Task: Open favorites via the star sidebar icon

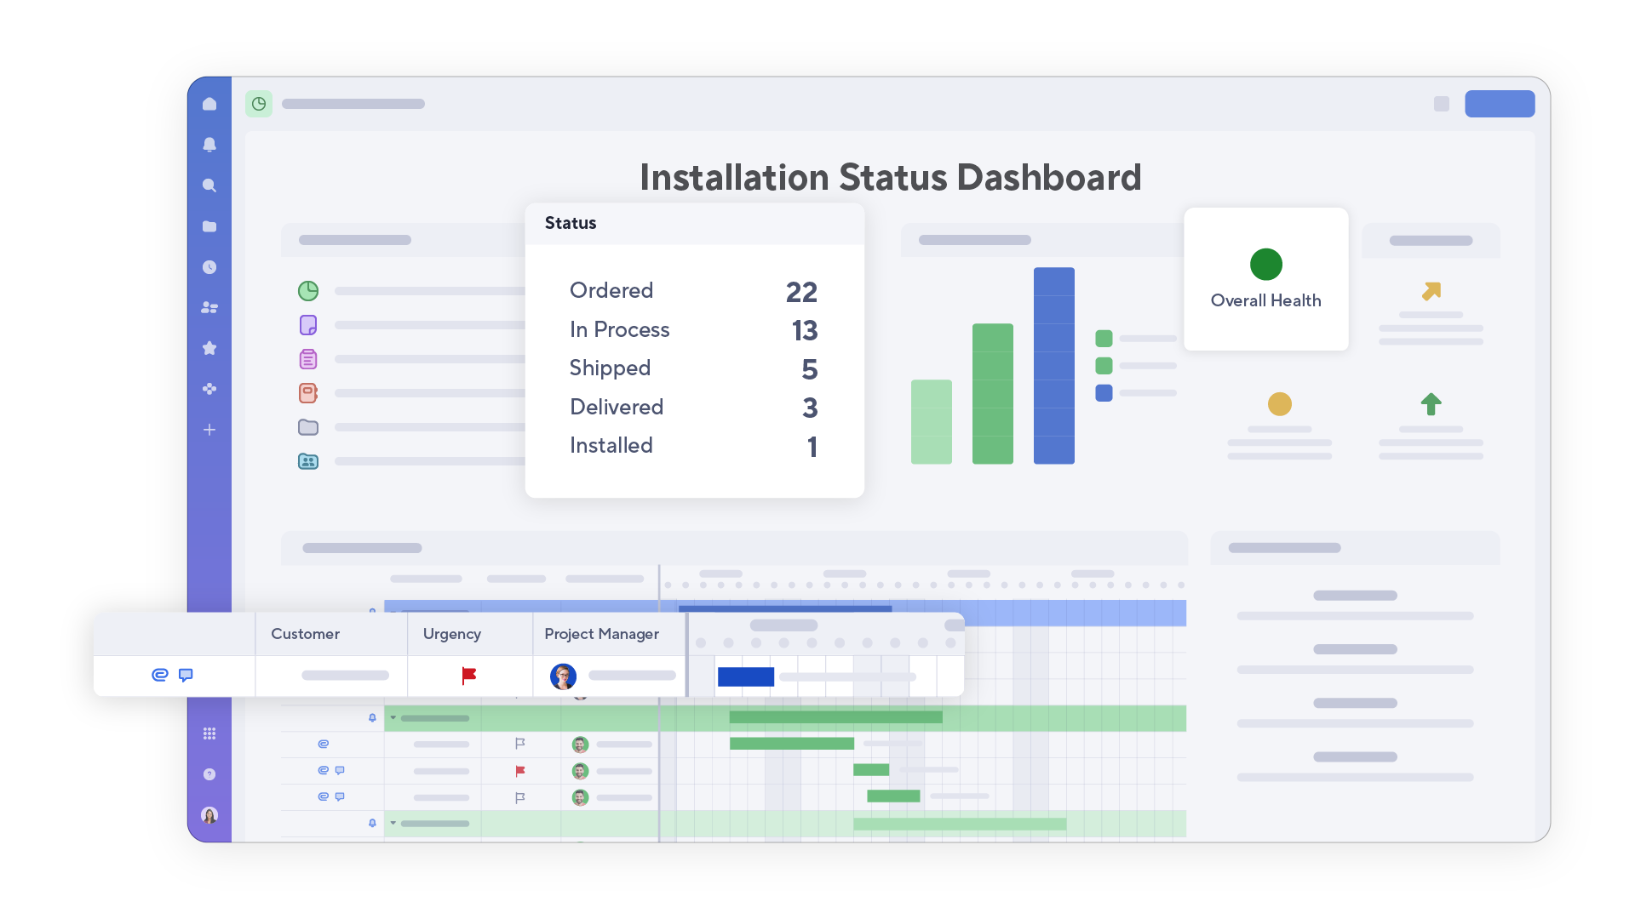Action: pyautogui.click(x=209, y=348)
